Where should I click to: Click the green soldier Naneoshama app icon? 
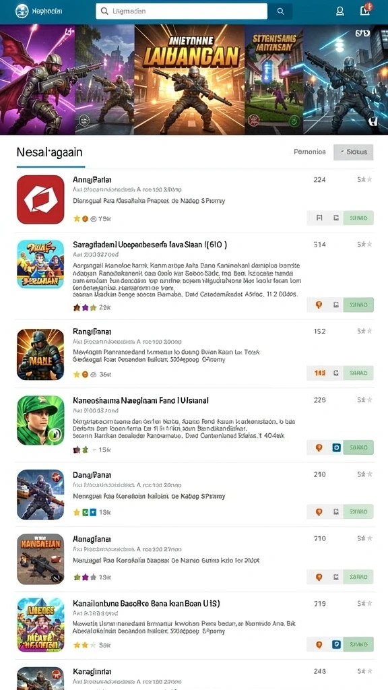click(40, 420)
